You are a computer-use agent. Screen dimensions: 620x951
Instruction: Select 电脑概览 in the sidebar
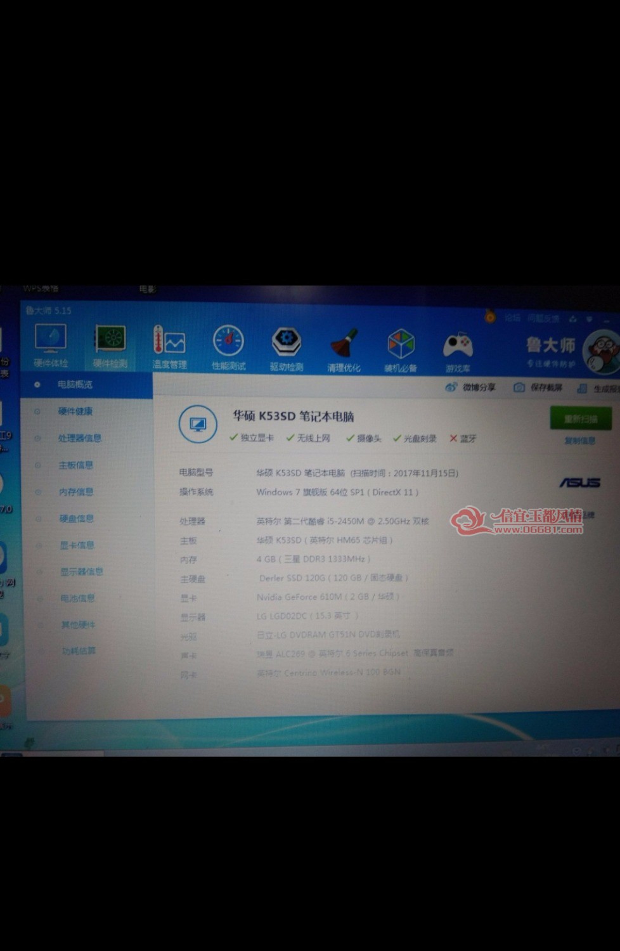[x=75, y=384]
